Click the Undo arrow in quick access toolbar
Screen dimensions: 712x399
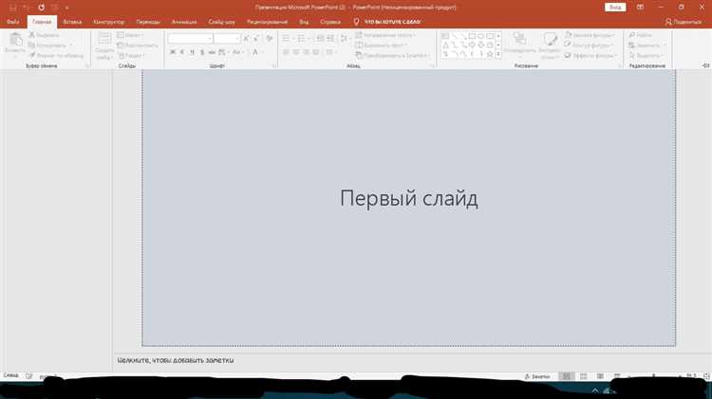coord(26,8)
